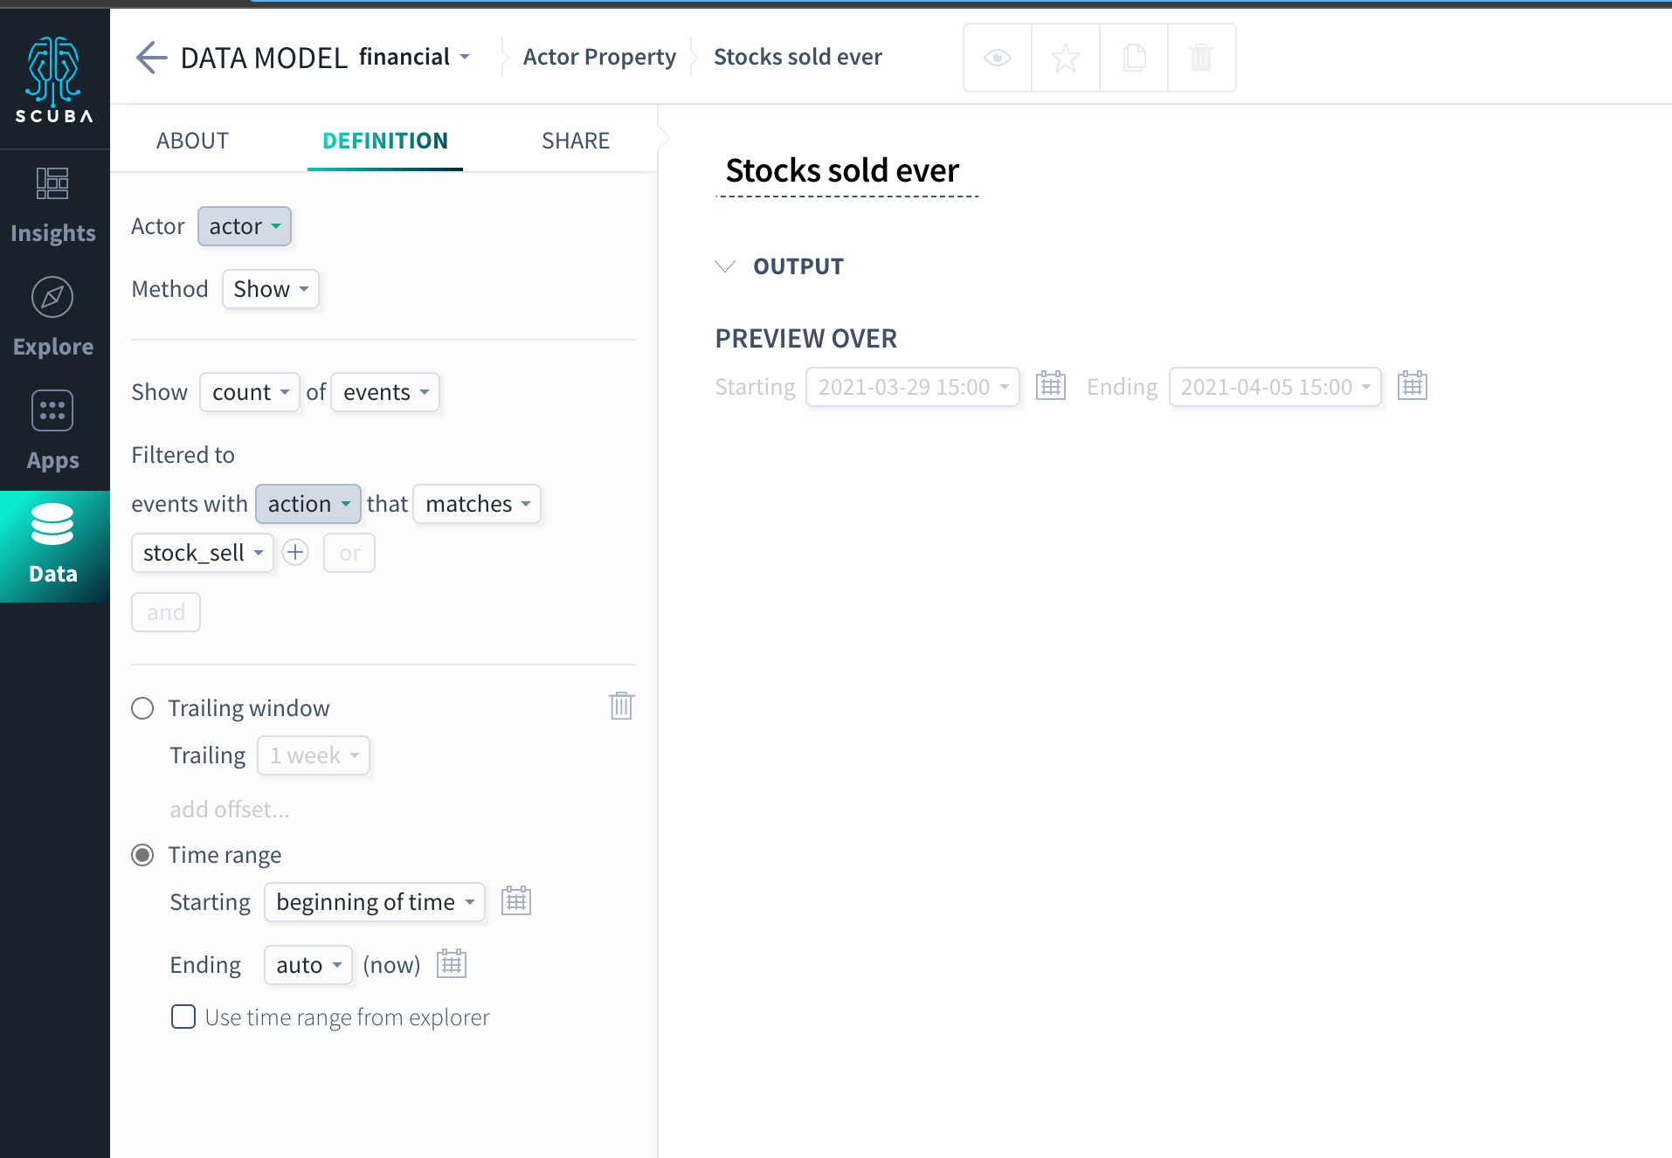The height and width of the screenshot is (1158, 1672).
Task: Delete property with the toolbar trash icon
Action: click(x=1202, y=58)
